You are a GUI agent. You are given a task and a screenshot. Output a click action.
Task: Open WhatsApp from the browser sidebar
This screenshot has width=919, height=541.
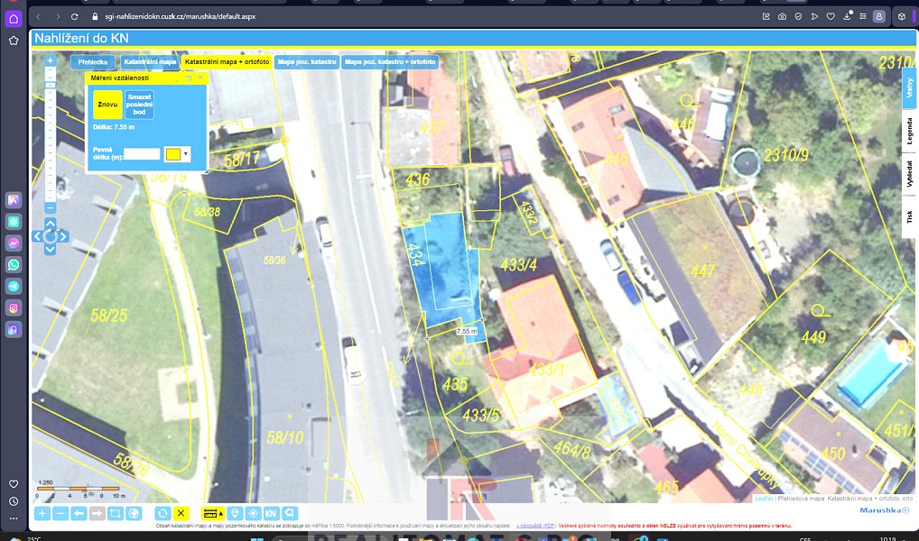pyautogui.click(x=14, y=265)
